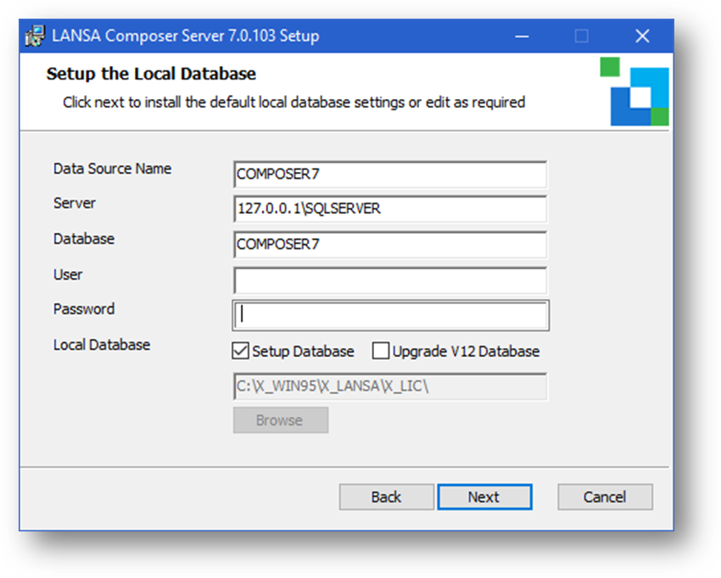
Task: Click the 'Password' label
Action: (x=84, y=308)
